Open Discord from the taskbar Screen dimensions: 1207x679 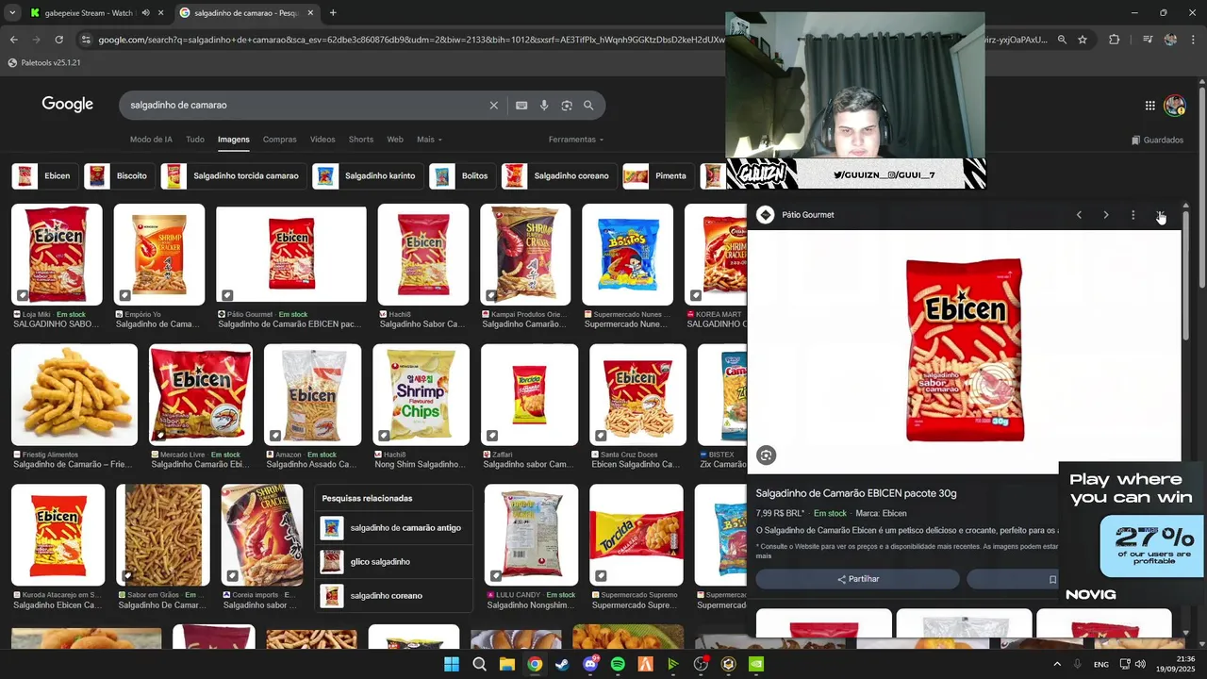(590, 664)
